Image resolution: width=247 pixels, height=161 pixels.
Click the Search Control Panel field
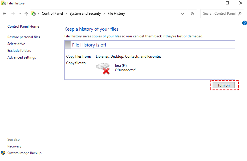(219, 14)
